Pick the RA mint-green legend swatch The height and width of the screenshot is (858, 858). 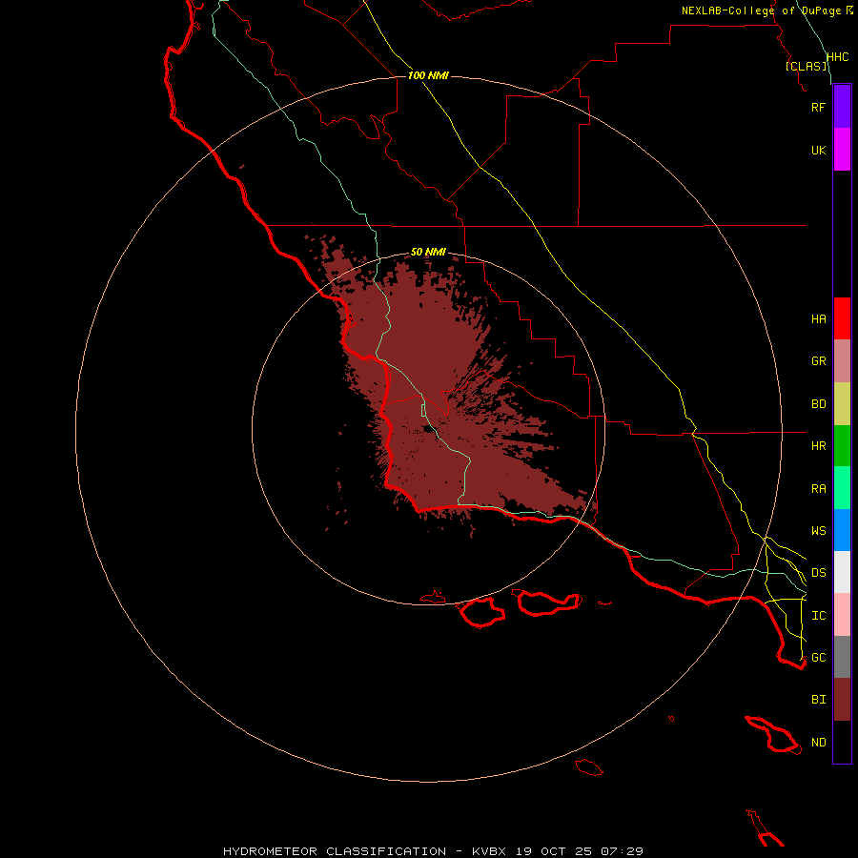(x=842, y=488)
